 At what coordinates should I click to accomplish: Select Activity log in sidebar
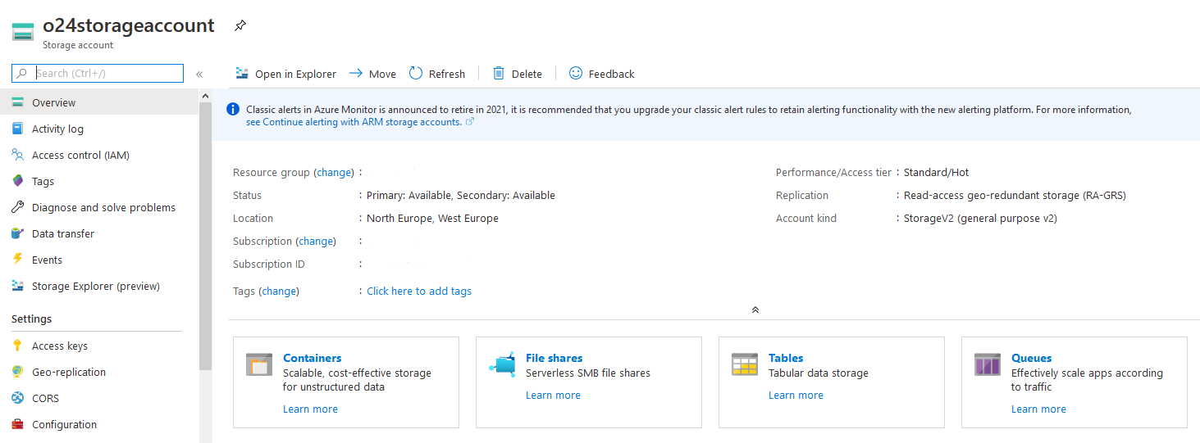click(x=57, y=129)
